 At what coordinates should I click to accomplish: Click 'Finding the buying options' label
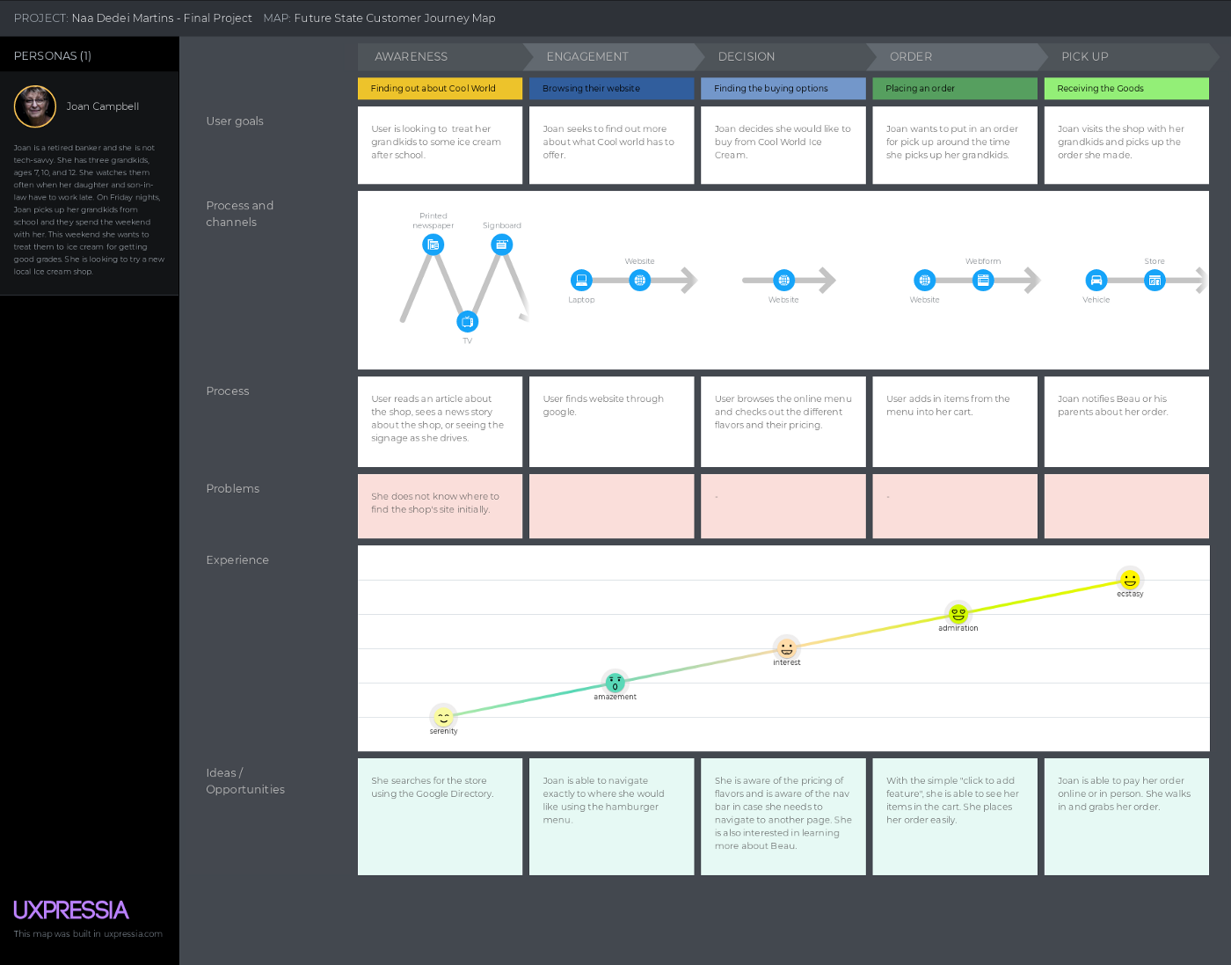coord(783,88)
